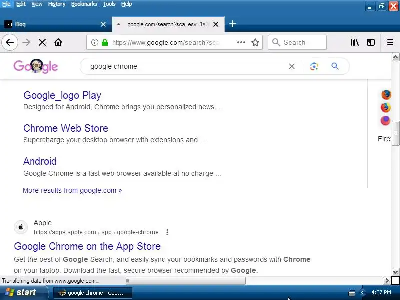Open the hamburger application menu
Viewport: 400px width, 300px height.
[x=390, y=42]
